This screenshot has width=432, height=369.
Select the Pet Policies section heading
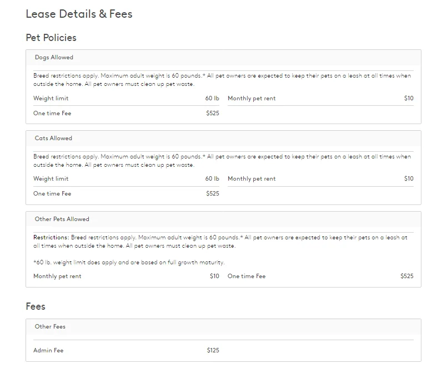(51, 38)
